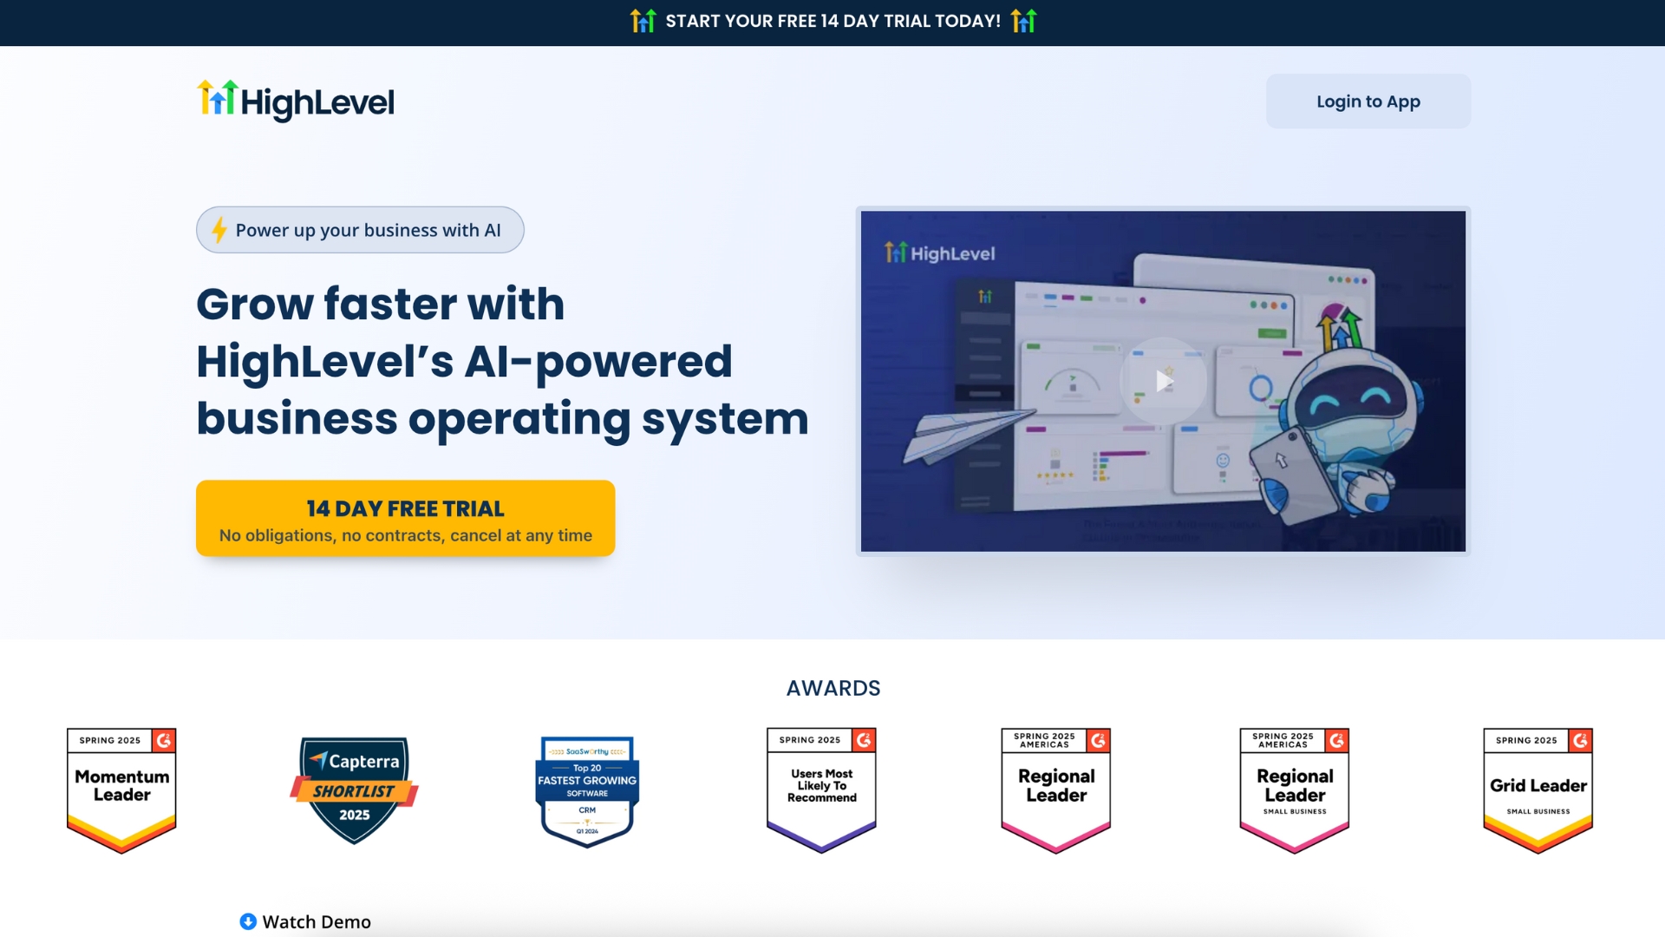Click the Watch Demo text link

tap(317, 921)
